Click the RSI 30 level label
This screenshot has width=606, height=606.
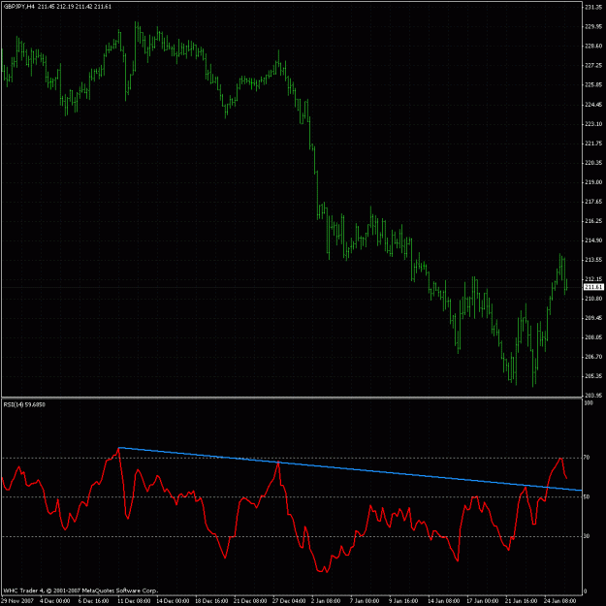pos(587,536)
